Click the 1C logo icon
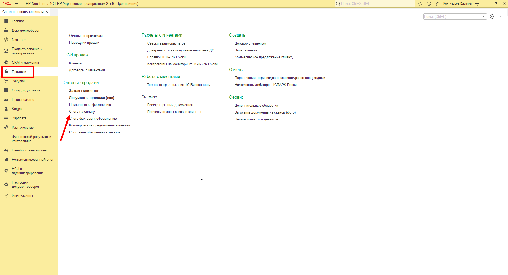508x275 pixels. [x=7, y=4]
